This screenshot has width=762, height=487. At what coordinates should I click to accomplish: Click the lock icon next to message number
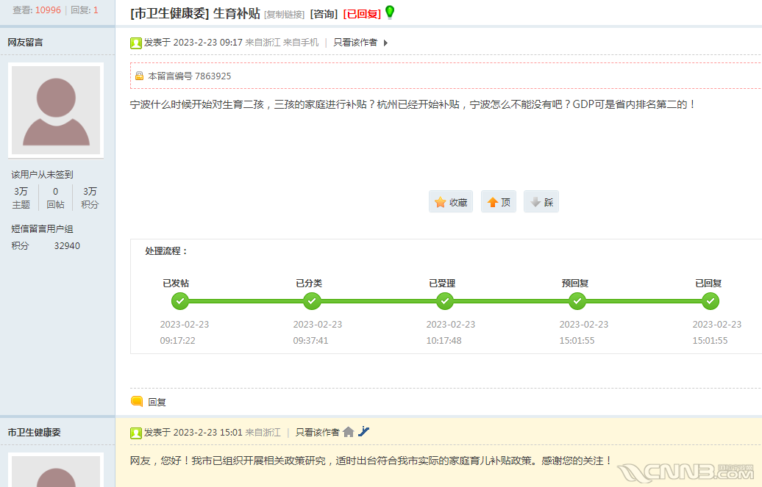(x=140, y=76)
